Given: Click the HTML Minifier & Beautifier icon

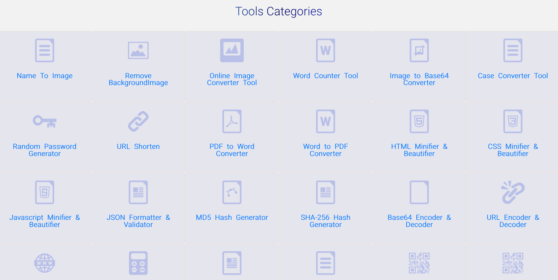Looking at the screenshot, I should [x=419, y=121].
